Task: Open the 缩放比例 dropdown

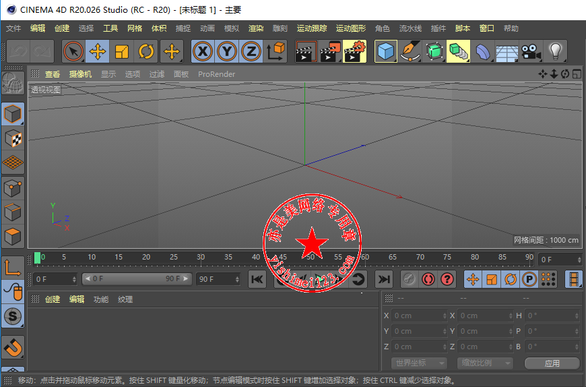Action: pyautogui.click(x=485, y=363)
